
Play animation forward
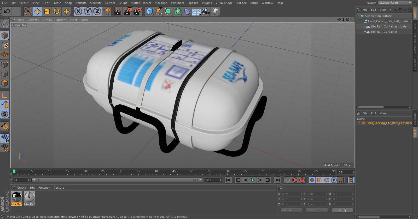(x=253, y=180)
